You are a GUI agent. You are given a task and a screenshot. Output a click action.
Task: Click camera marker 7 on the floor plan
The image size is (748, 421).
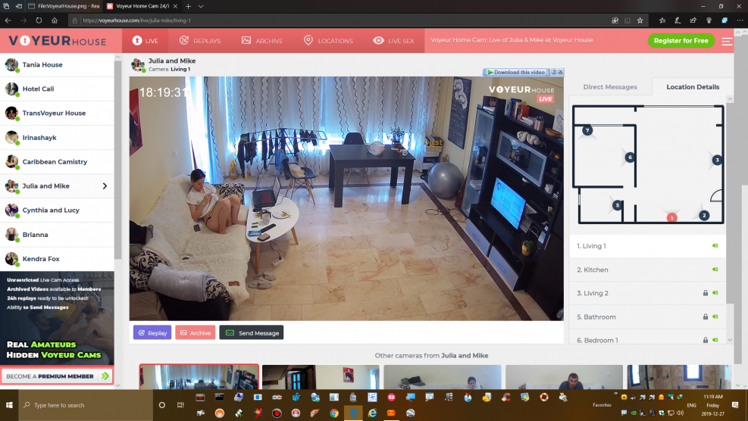click(587, 130)
